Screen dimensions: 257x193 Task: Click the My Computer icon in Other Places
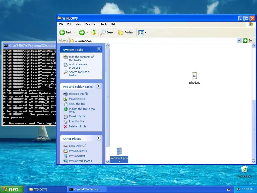coord(66,156)
